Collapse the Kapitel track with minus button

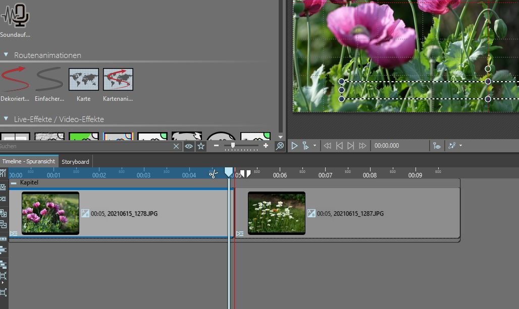14,183
